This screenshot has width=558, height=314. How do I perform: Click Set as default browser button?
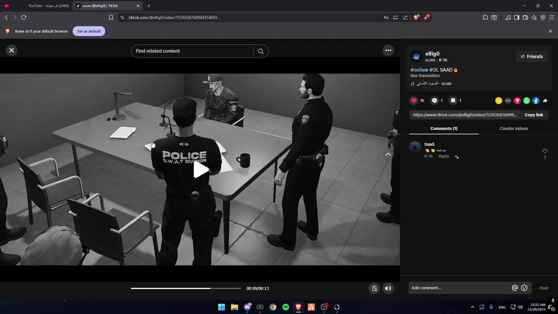tap(89, 31)
